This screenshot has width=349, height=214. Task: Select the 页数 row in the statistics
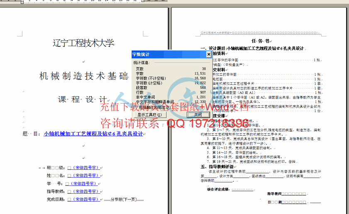click(x=171, y=69)
